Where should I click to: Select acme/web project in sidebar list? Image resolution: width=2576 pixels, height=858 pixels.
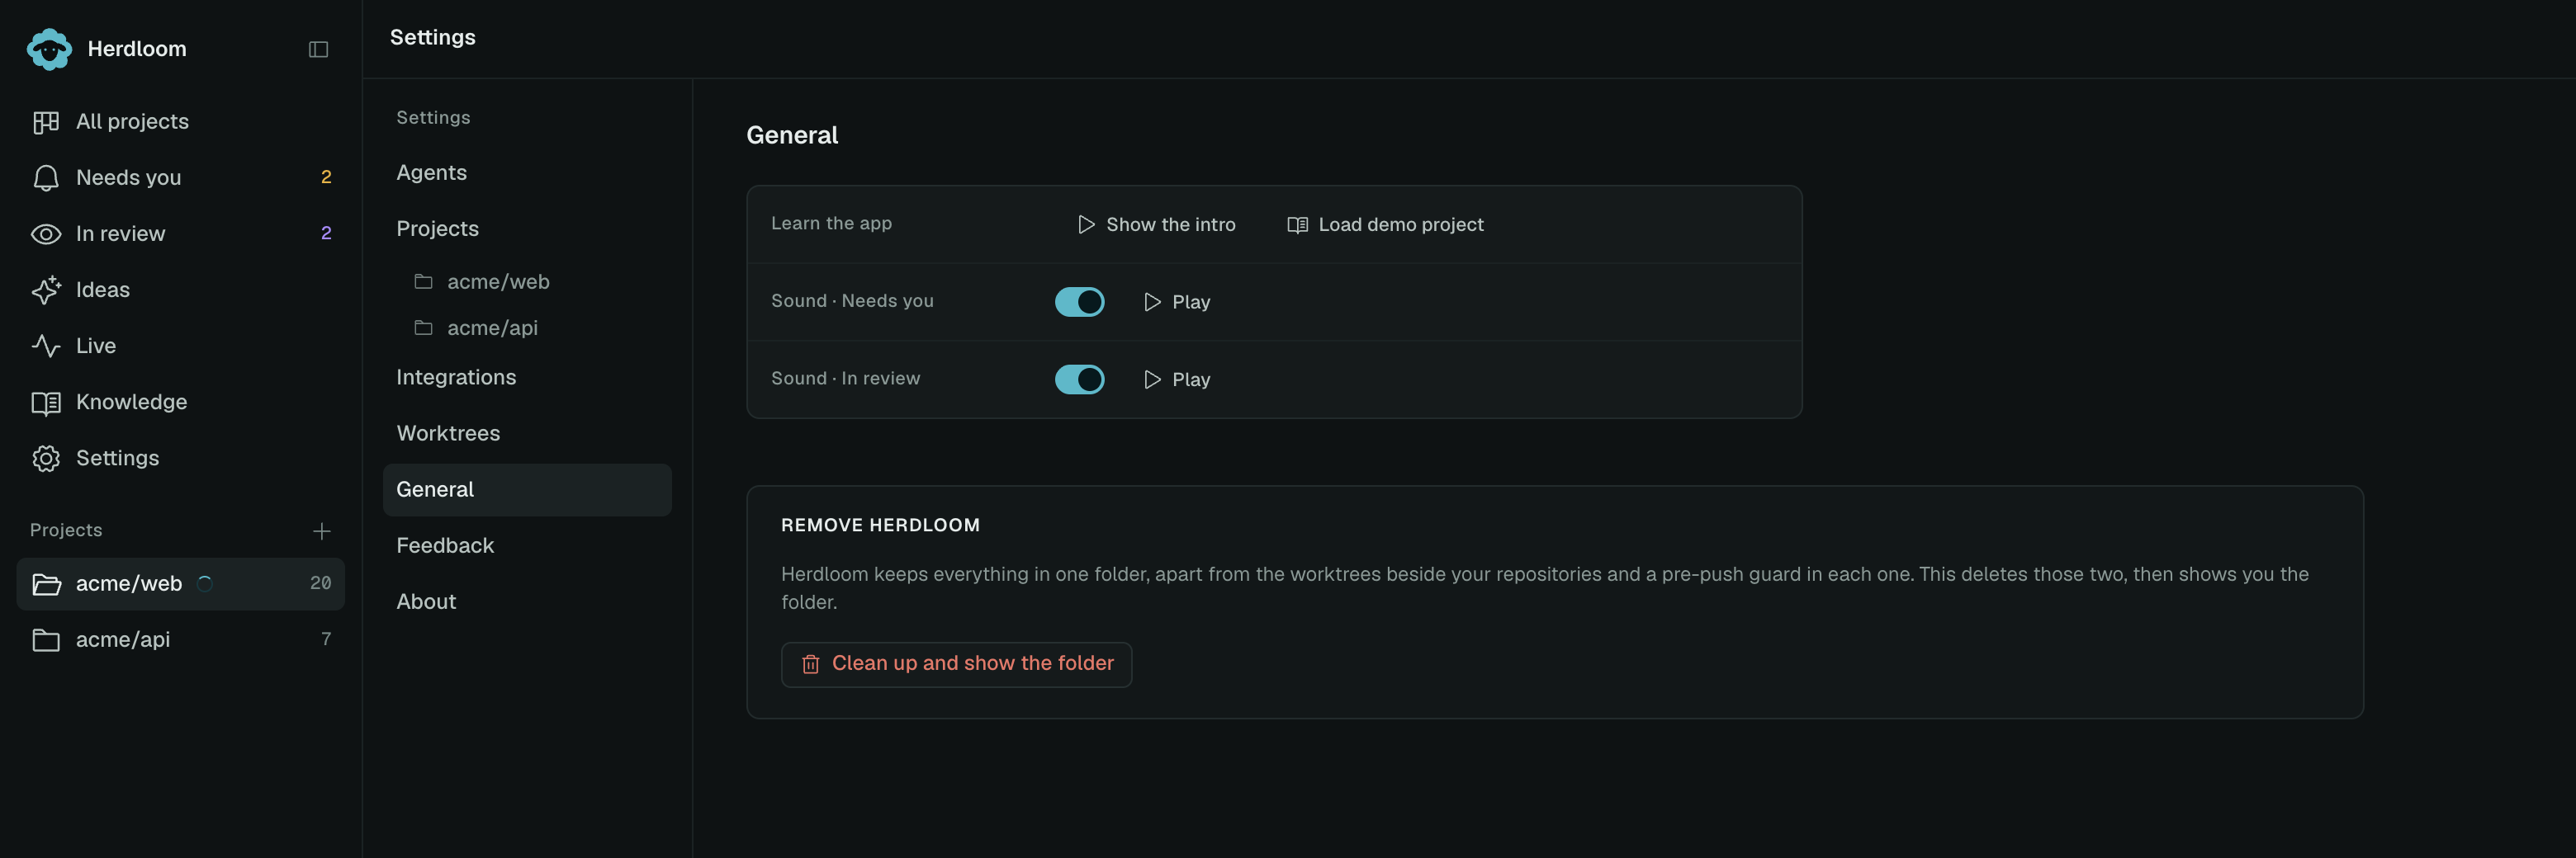point(181,584)
